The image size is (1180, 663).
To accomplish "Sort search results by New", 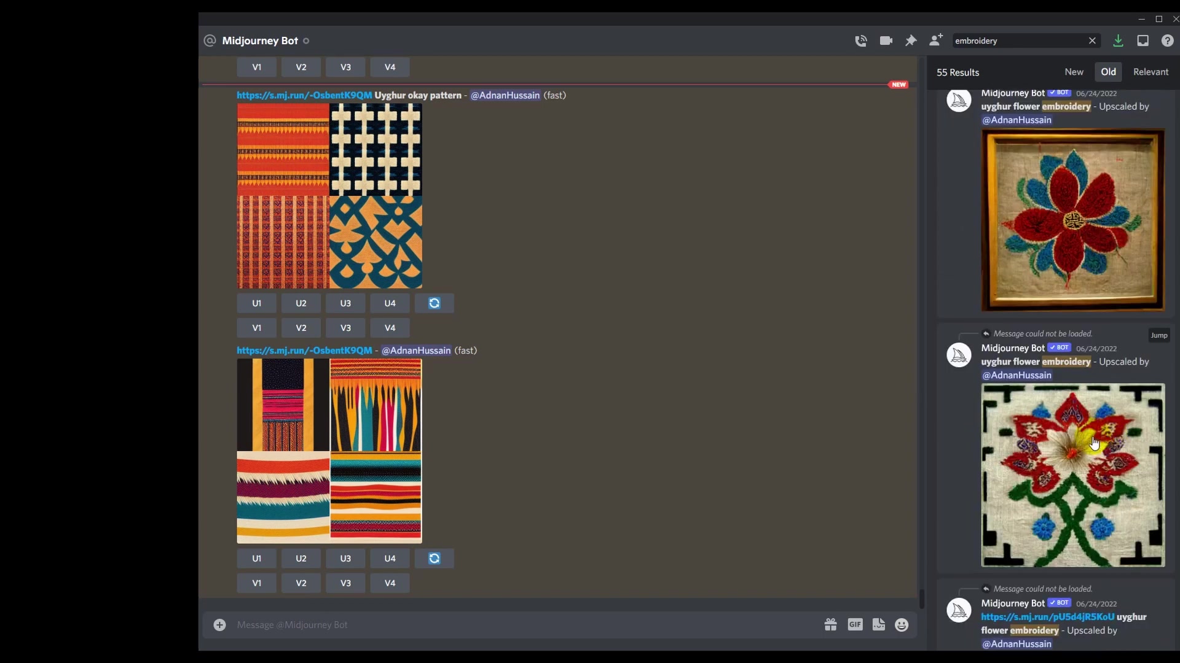I will (x=1074, y=72).
